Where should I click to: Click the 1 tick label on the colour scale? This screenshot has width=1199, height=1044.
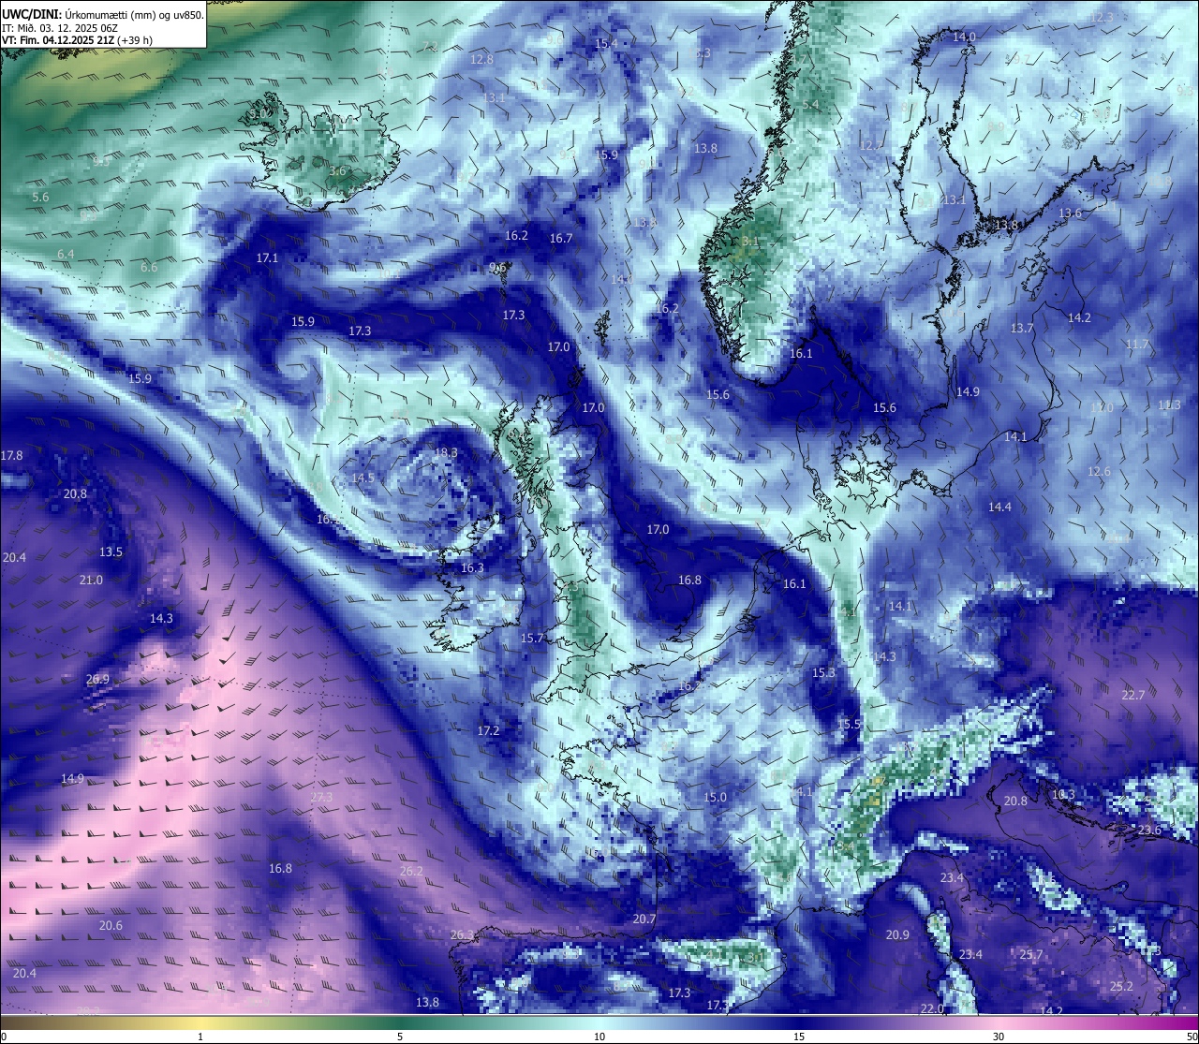(200, 1037)
